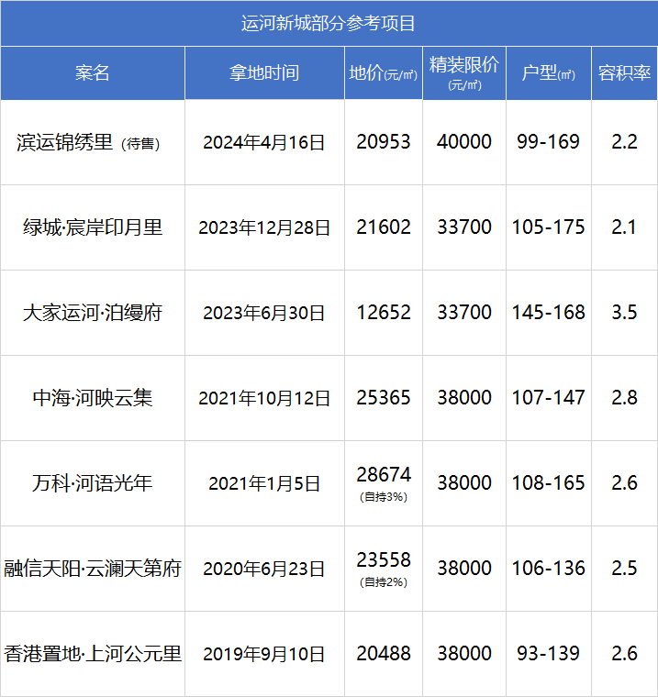Select the 户型 column header
The height and width of the screenshot is (697, 658).
(x=548, y=73)
